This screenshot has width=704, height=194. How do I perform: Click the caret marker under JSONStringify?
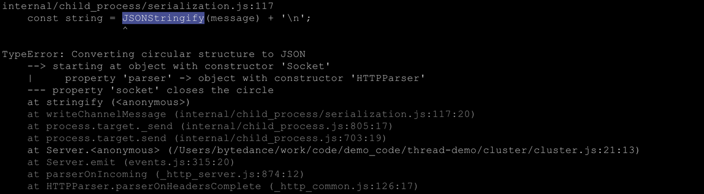125,30
